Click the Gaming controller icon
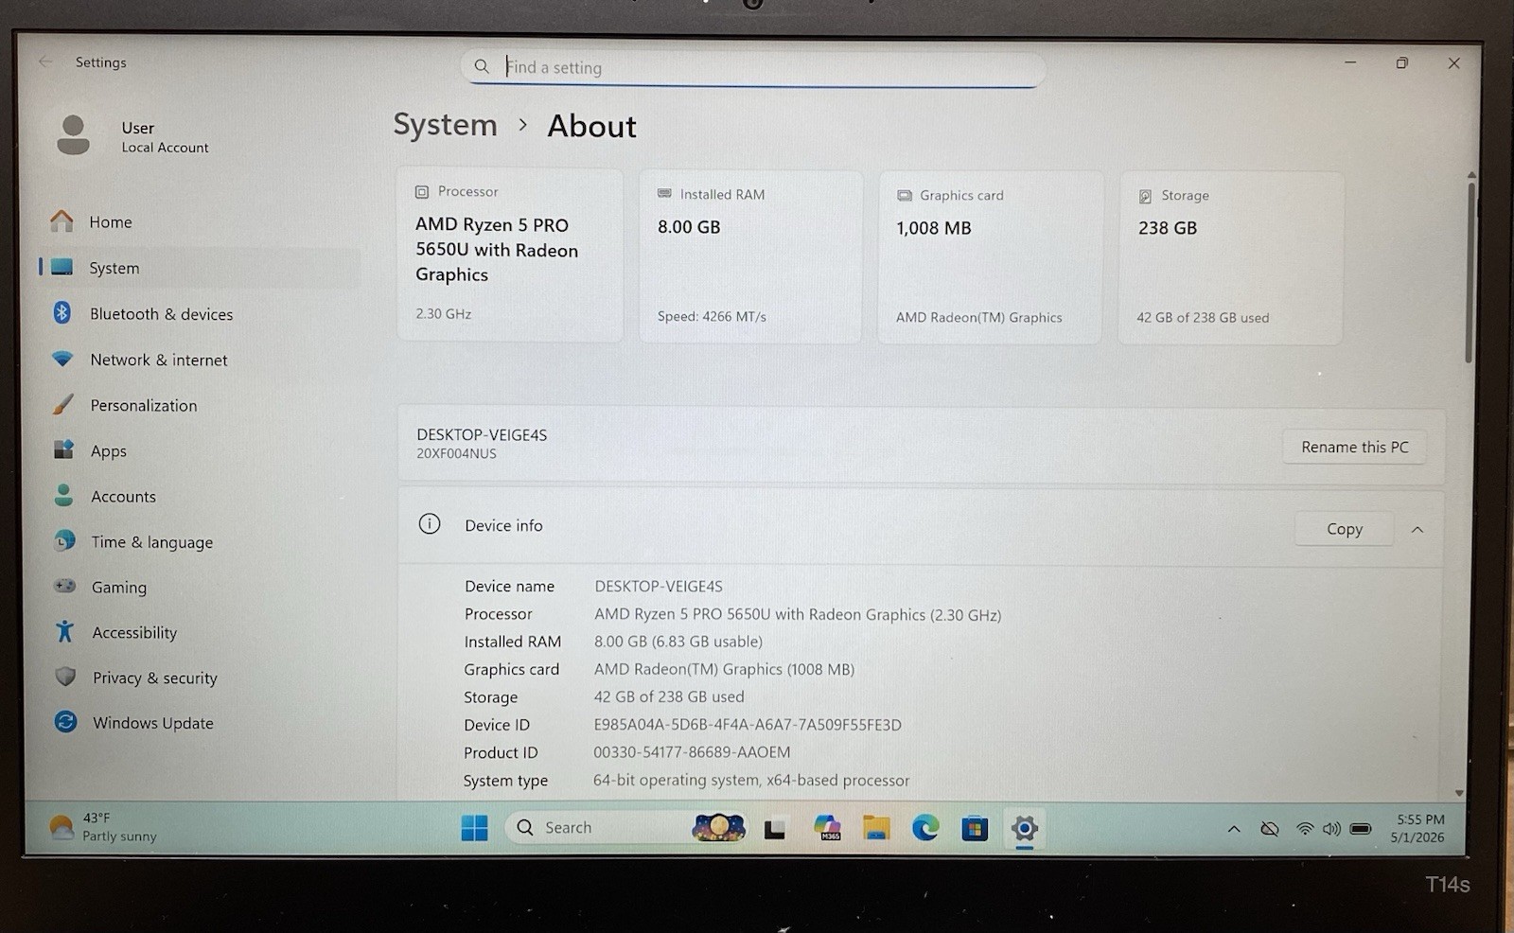The width and height of the screenshot is (1514, 933). coord(64,586)
